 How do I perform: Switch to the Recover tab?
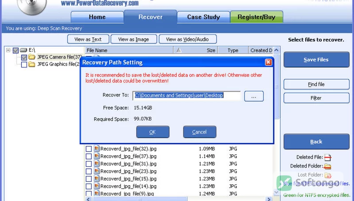150,17
